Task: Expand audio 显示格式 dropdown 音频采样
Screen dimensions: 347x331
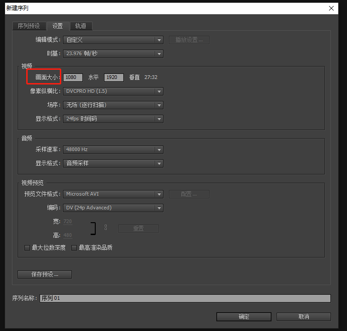Action: coord(113,163)
